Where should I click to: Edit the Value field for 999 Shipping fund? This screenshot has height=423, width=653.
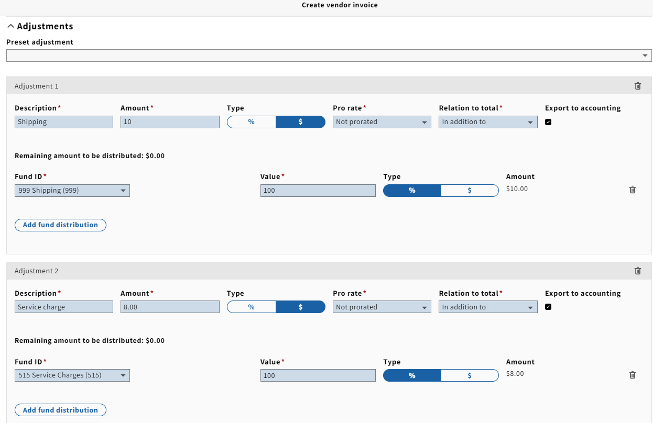(x=318, y=191)
